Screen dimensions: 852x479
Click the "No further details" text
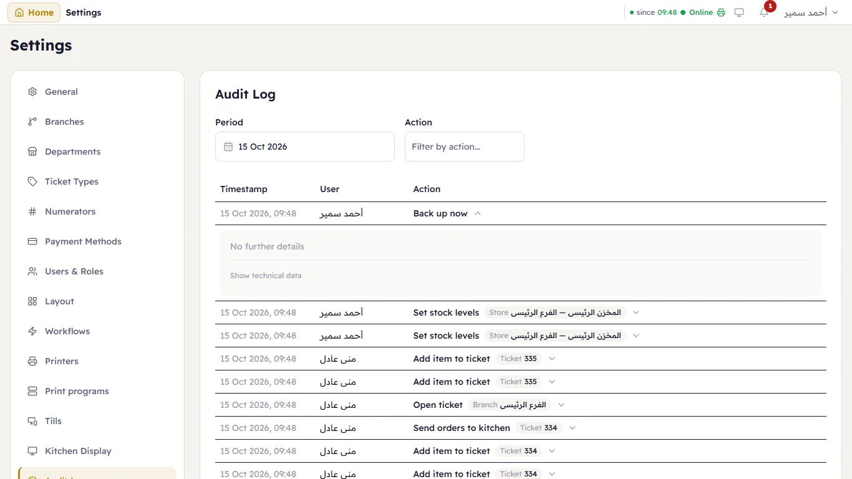pos(268,246)
